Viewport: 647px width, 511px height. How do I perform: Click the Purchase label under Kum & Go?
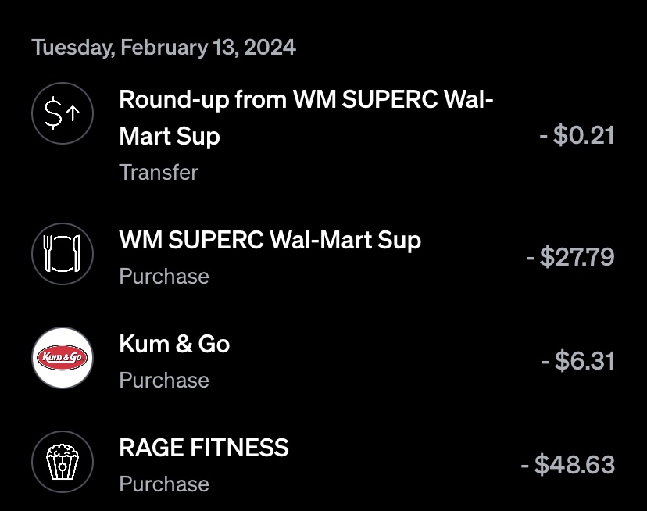(164, 380)
